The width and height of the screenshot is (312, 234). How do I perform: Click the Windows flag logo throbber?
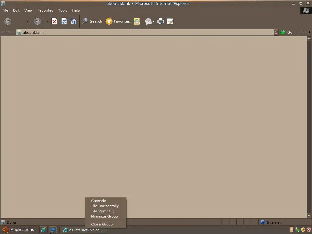click(x=306, y=10)
